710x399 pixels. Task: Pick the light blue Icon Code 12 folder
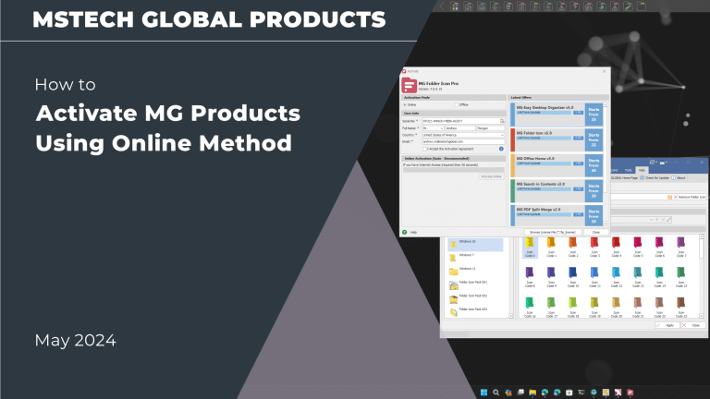617,277
